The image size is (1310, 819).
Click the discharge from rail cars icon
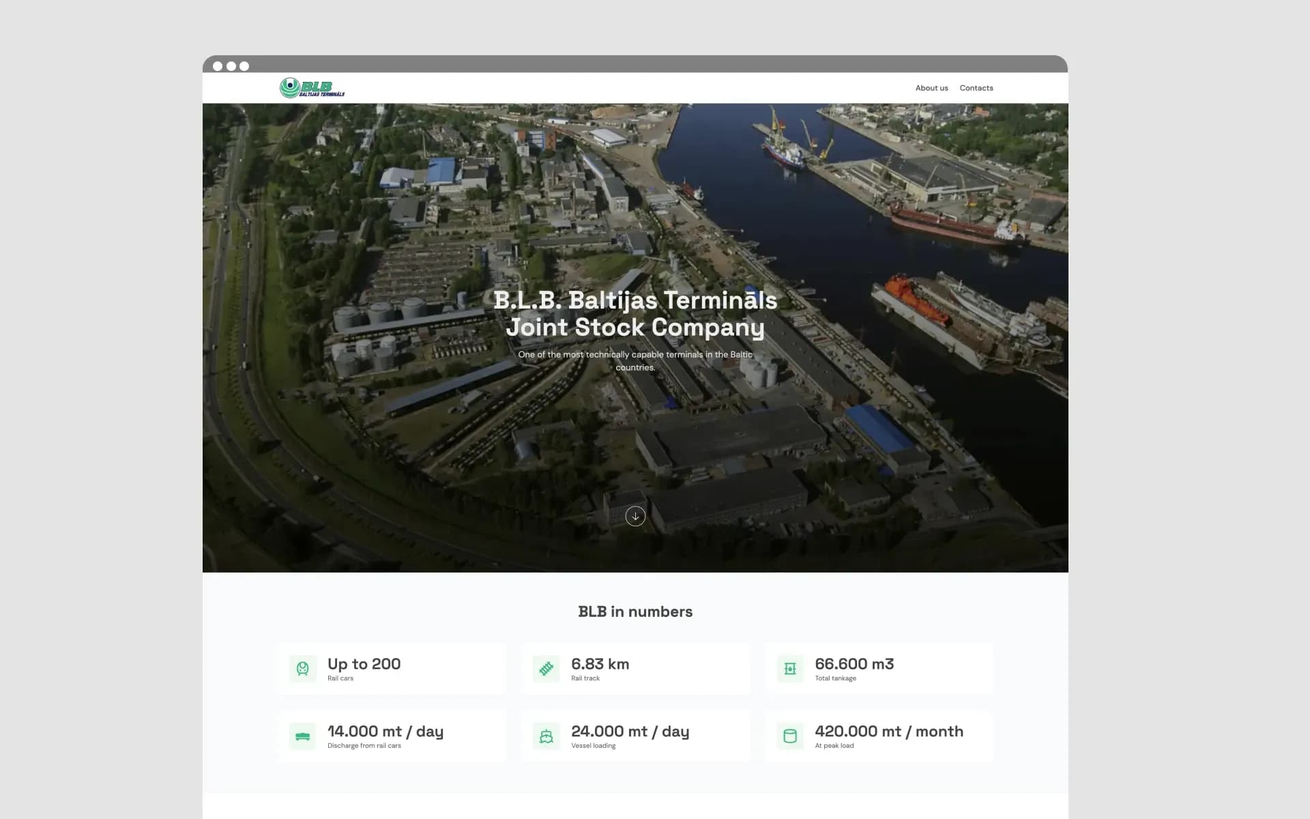303,736
